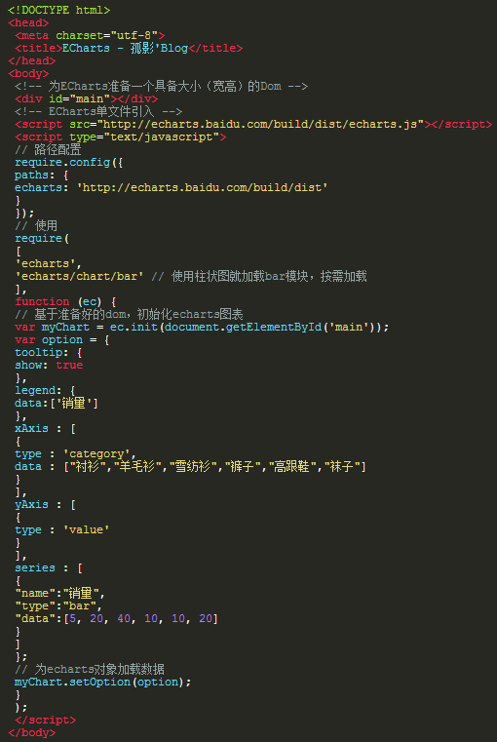Click the legend data array line

[57, 404]
